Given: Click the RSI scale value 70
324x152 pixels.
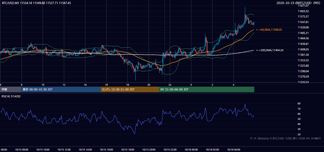Looking at the screenshot, I should pos(299,109).
